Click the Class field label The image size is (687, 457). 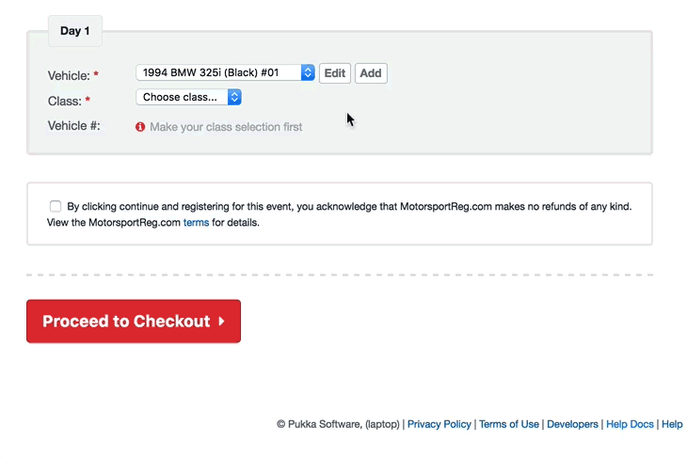click(x=64, y=102)
